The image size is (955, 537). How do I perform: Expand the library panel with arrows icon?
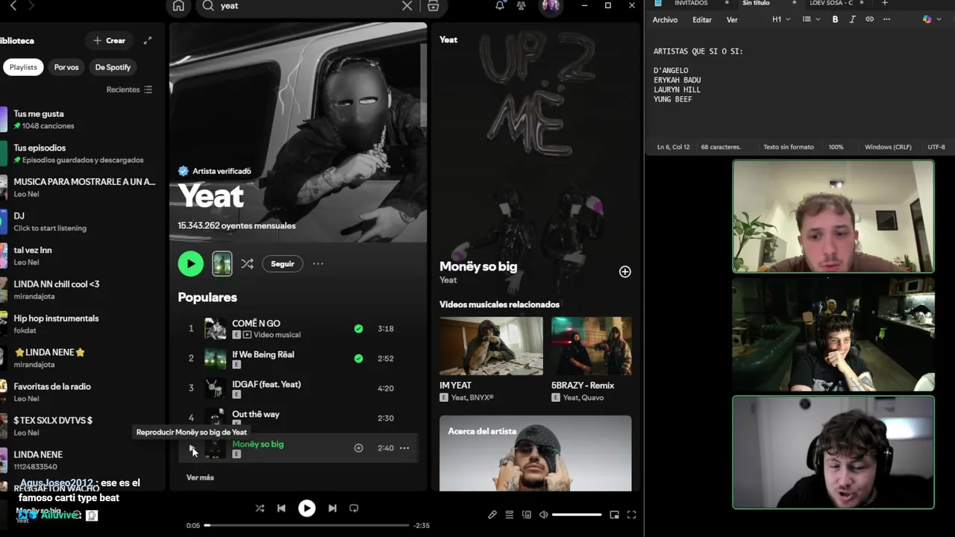148,40
